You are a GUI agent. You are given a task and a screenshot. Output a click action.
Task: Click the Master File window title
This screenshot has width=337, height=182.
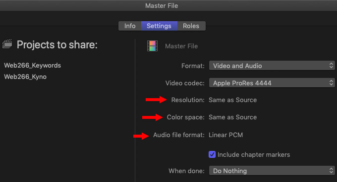pos(162,6)
